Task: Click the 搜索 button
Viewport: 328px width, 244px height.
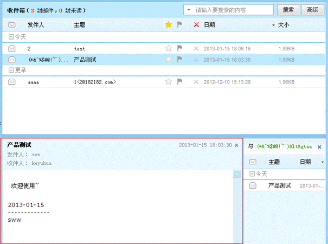Action: tap(288, 10)
